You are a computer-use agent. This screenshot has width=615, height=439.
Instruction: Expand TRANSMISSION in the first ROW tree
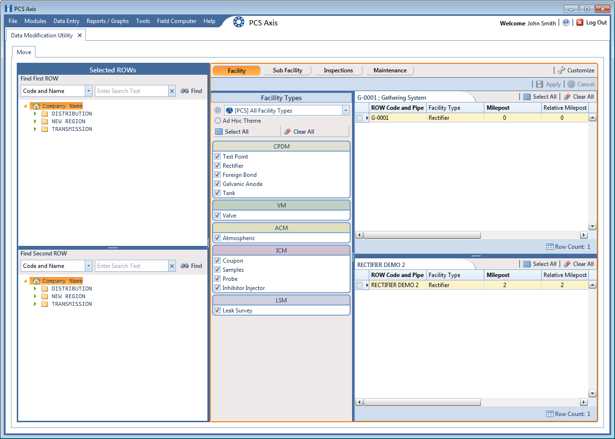(x=35, y=129)
